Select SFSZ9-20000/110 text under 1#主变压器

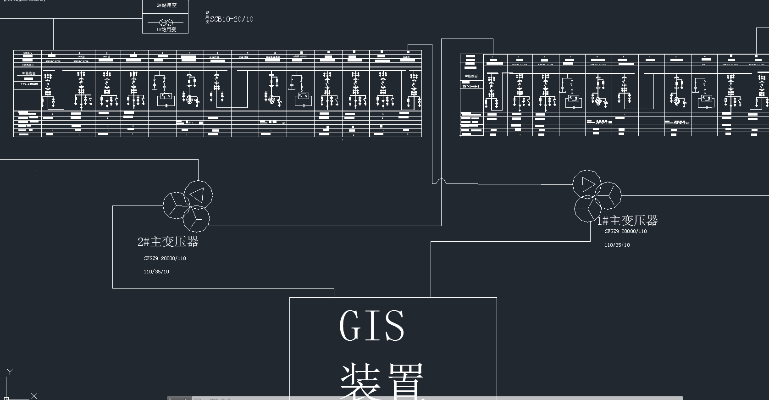pyautogui.click(x=626, y=231)
